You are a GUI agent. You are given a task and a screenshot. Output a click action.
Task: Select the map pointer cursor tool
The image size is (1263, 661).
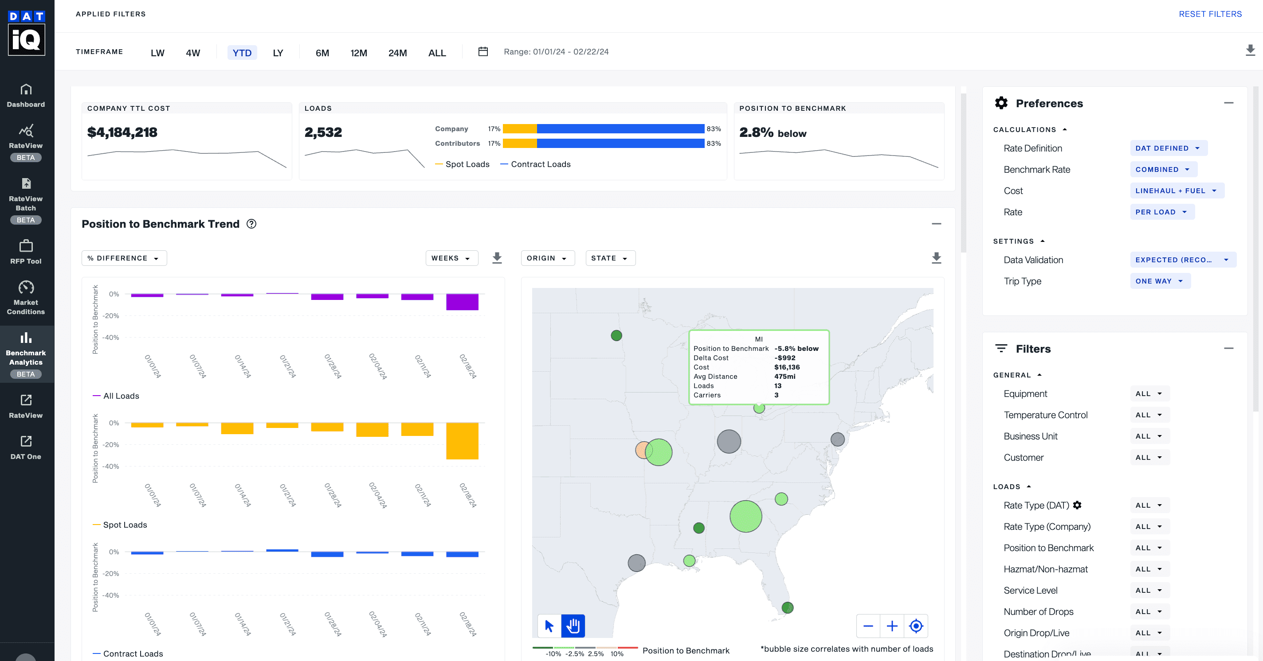[x=549, y=626]
